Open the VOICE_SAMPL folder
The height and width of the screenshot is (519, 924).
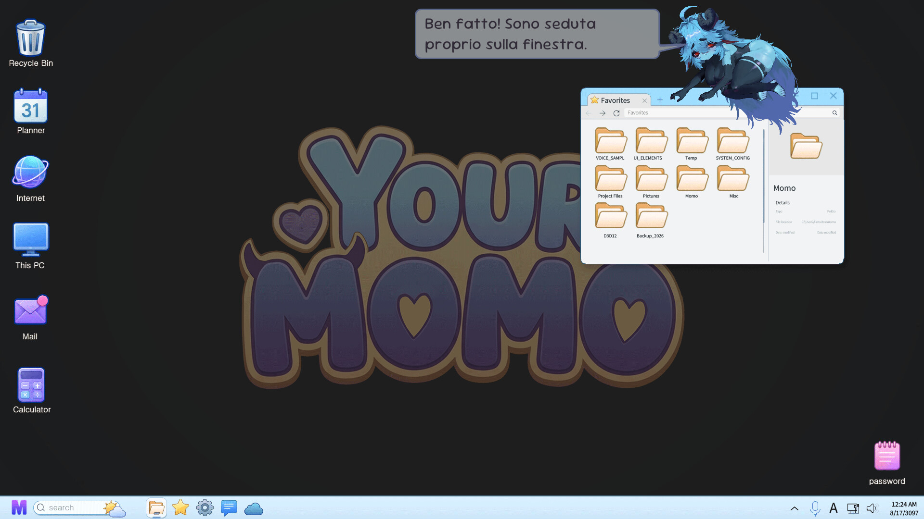click(610, 144)
